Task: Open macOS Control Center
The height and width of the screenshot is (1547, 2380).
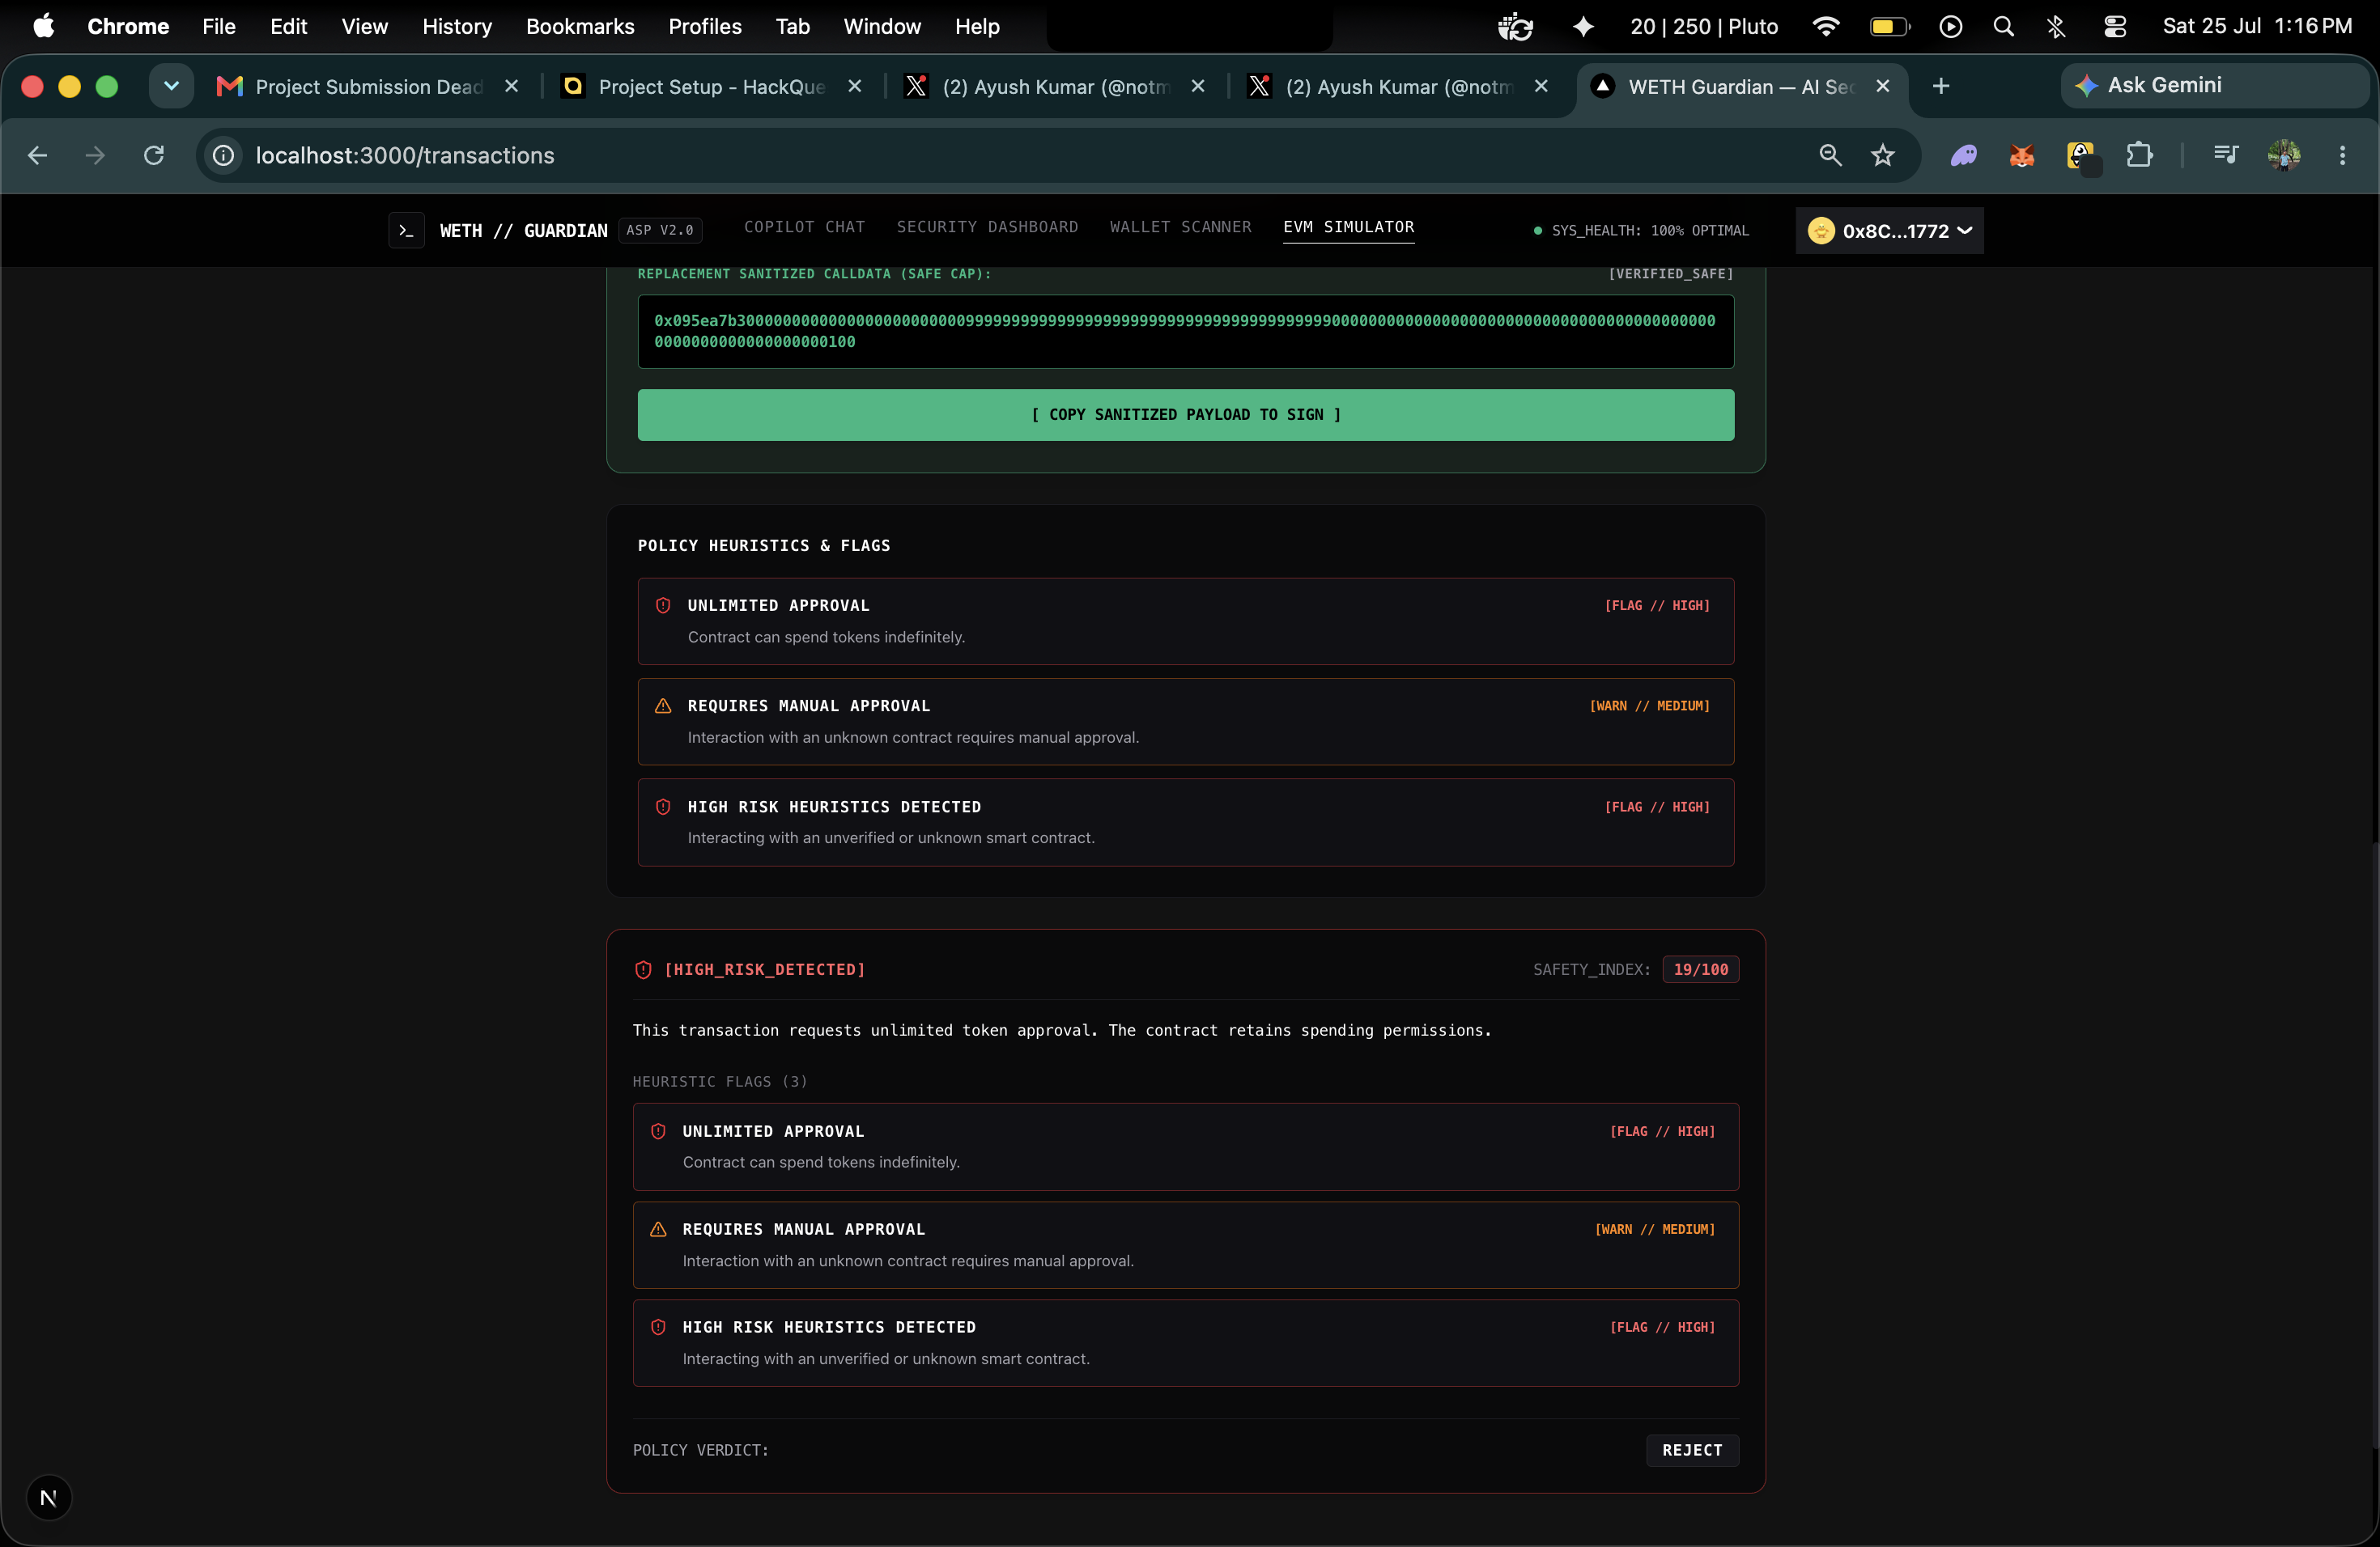Action: pos(2115,27)
